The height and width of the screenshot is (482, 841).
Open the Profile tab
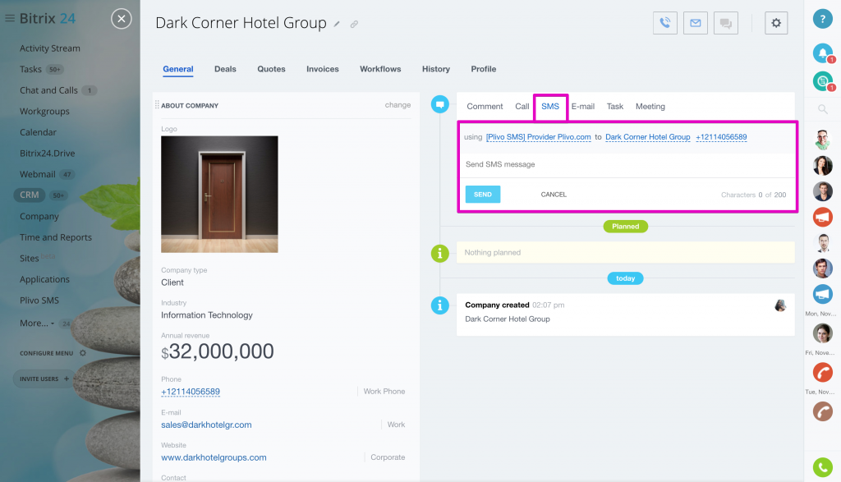[484, 69]
